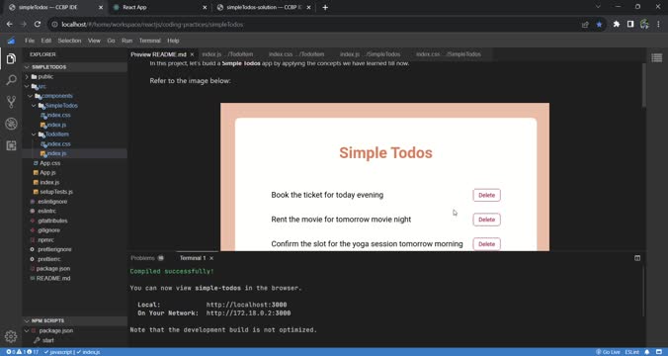Click the browser address bar URL

coord(152,25)
